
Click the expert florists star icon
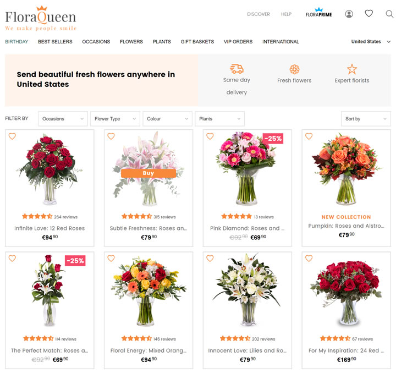coord(352,69)
